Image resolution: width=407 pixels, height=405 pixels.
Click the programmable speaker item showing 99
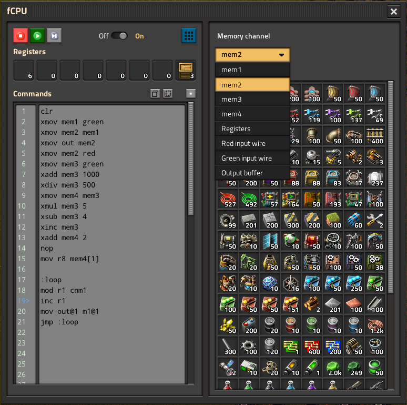tap(228, 221)
